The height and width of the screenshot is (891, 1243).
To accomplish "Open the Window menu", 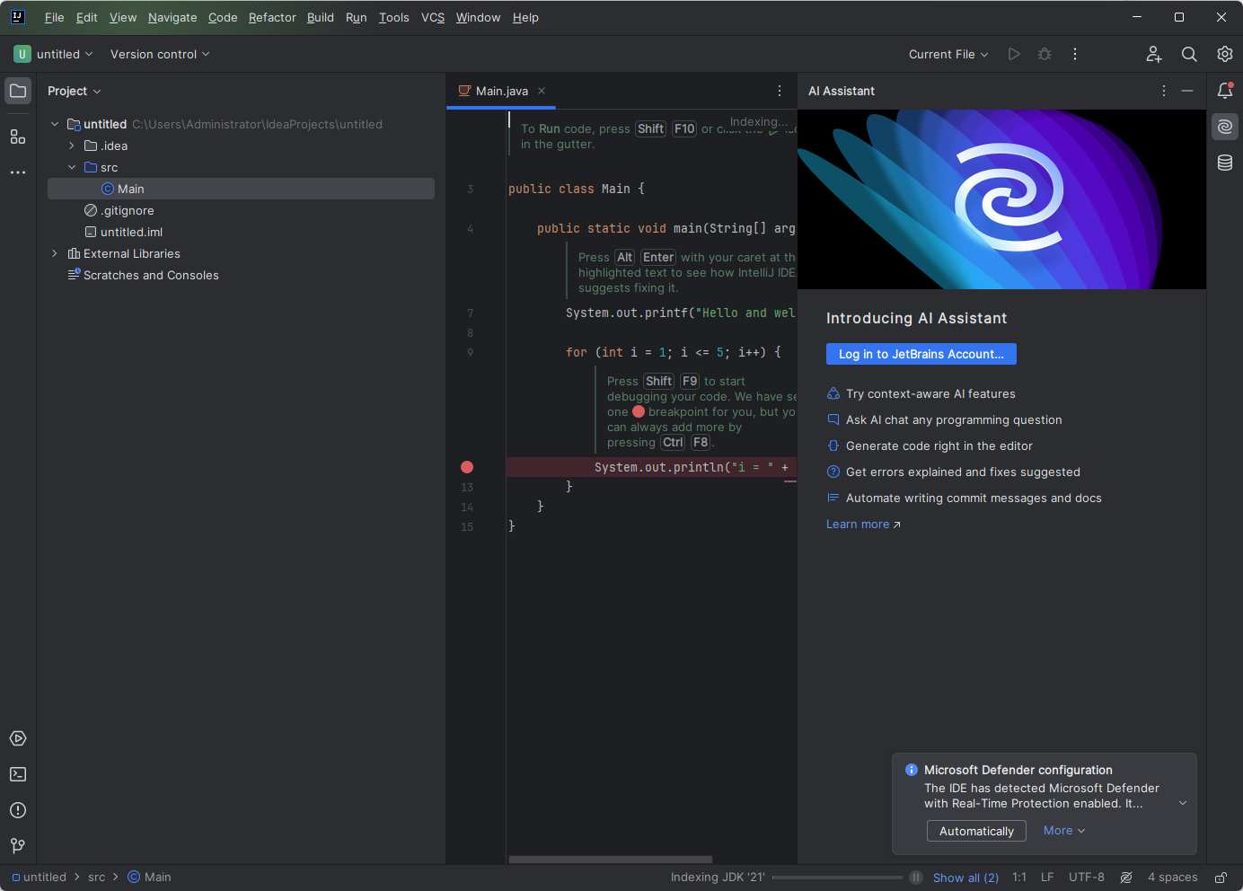I will [478, 17].
